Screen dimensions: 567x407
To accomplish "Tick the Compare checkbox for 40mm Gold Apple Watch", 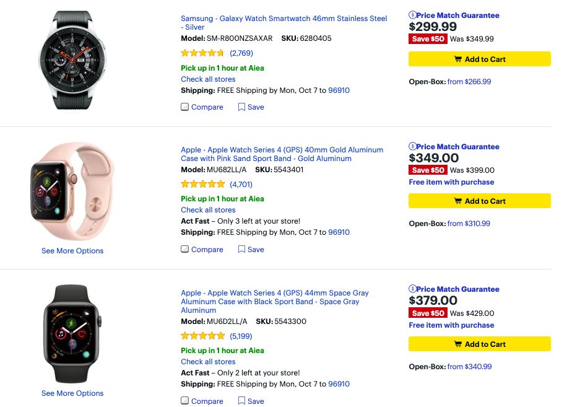I will pos(185,250).
